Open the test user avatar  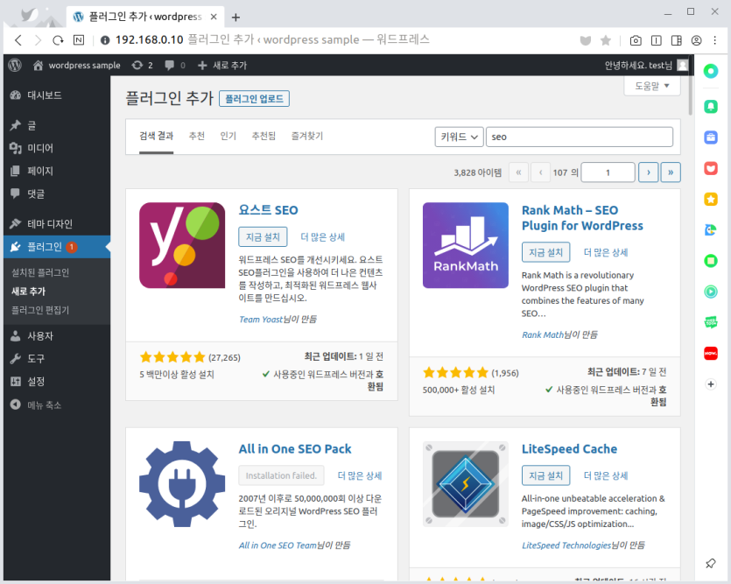tap(683, 66)
